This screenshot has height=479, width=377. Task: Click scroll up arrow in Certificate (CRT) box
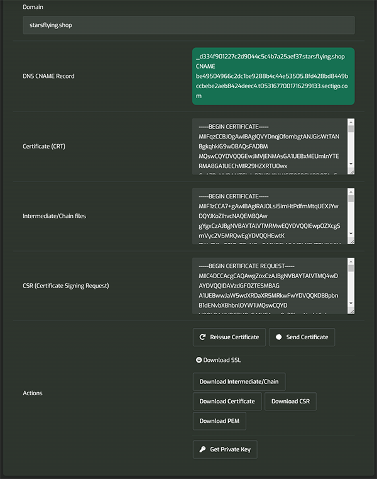(351, 122)
